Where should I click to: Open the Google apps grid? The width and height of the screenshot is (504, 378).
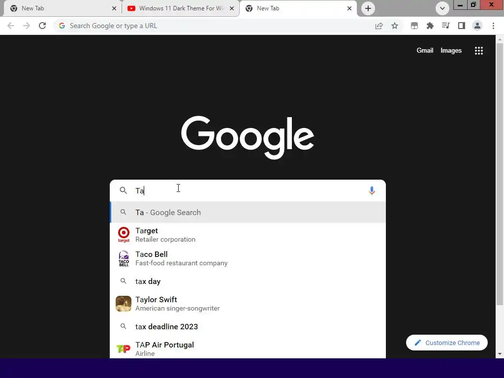[478, 51]
